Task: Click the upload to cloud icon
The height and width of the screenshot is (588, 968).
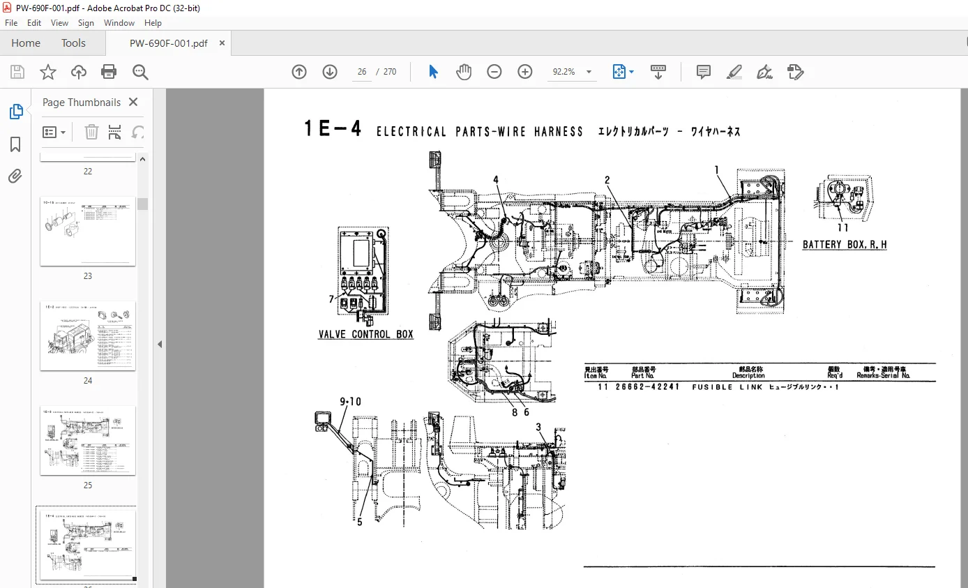Action: (x=79, y=72)
